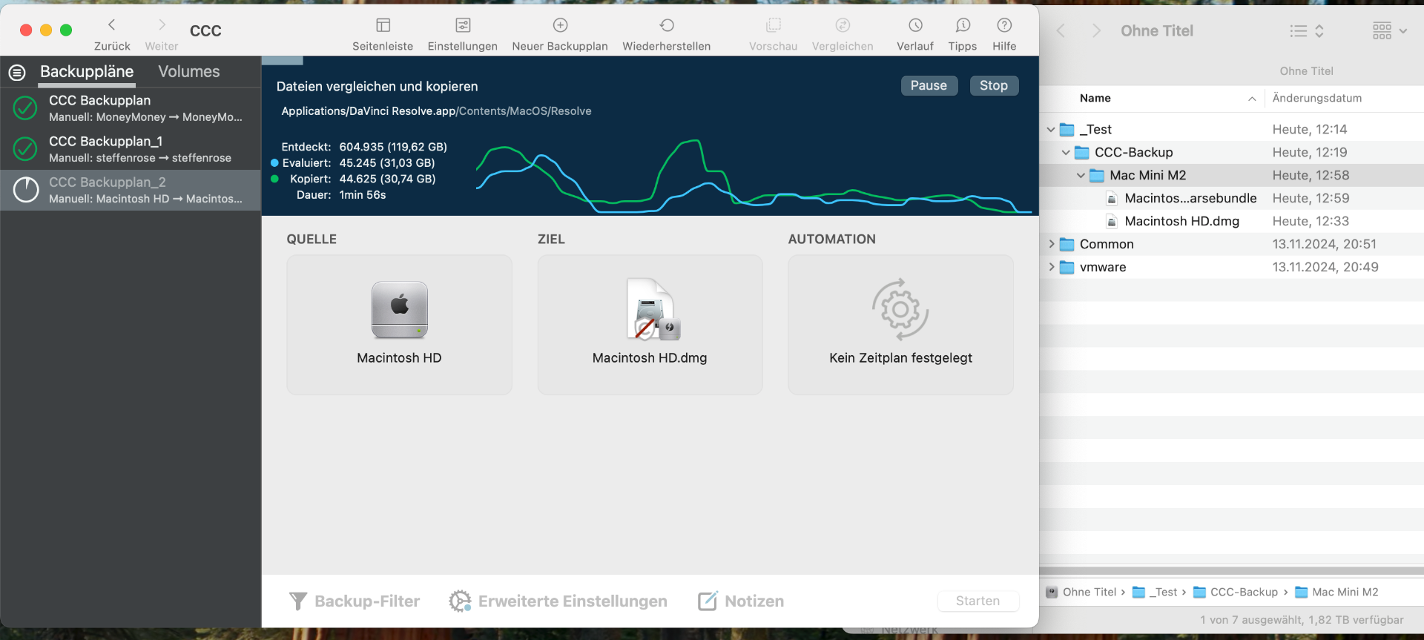Stop the running backup
The width and height of the screenshot is (1424, 640).
coord(994,85)
